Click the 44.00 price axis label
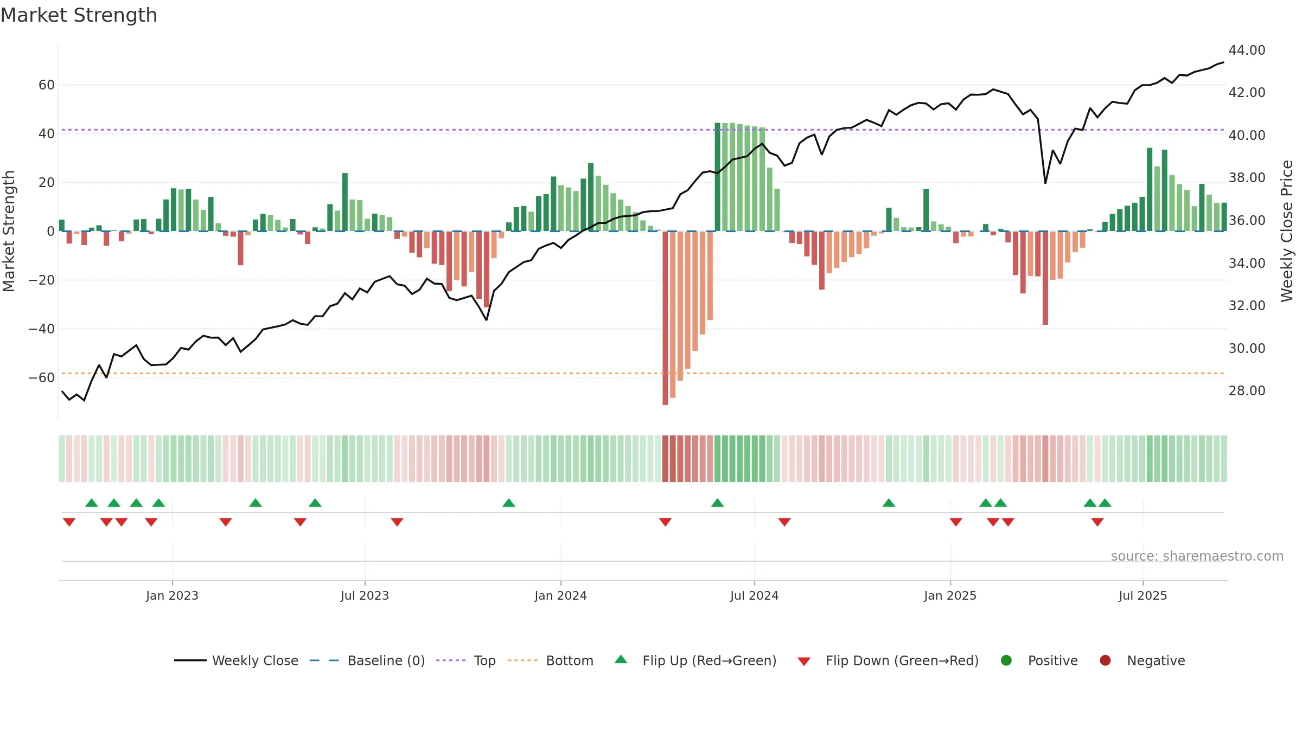 tap(1247, 50)
